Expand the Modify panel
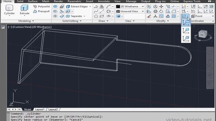216x121 pixels. coord(163,21)
